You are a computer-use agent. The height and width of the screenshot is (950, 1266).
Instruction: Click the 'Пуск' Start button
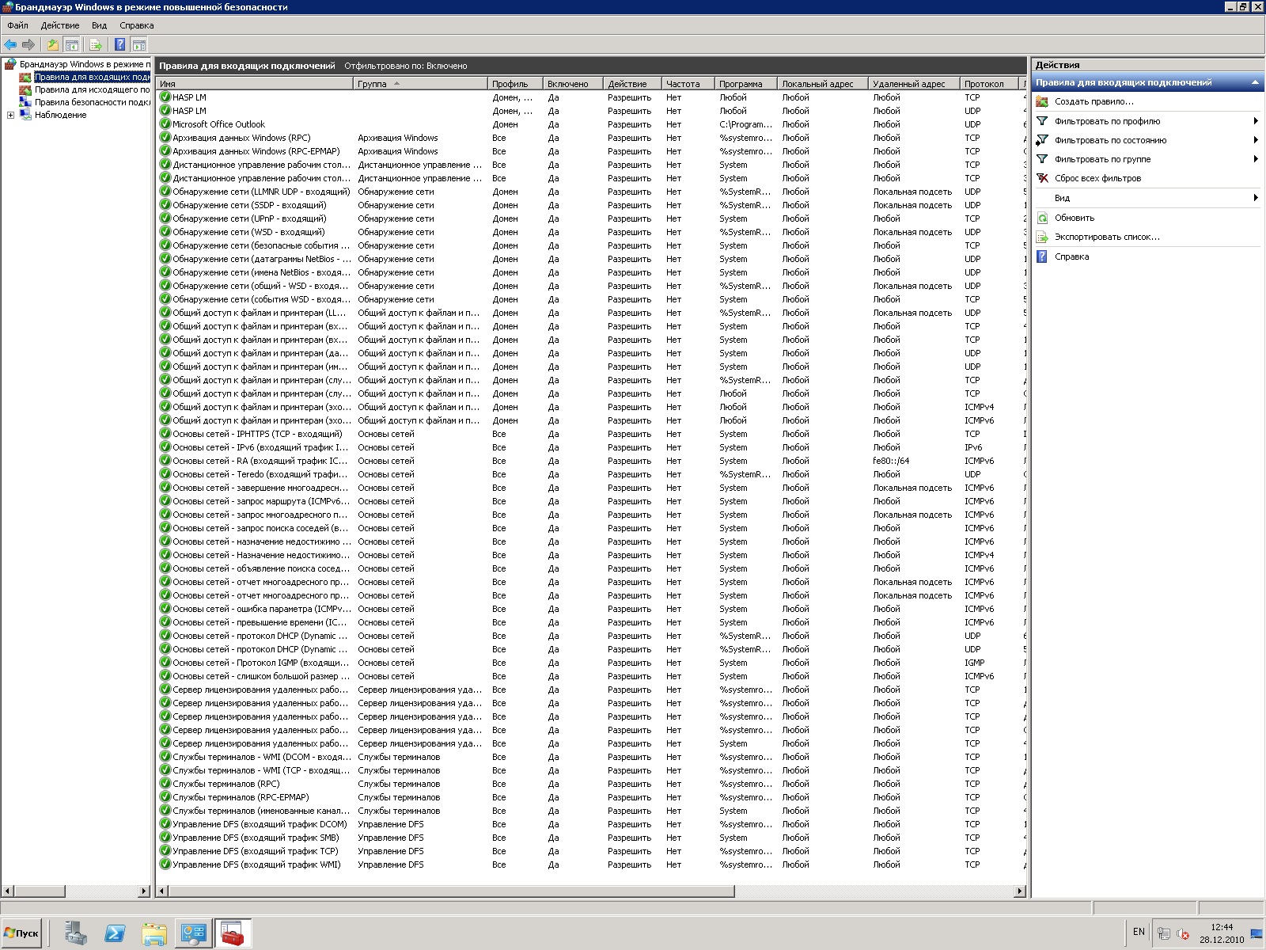pos(22,933)
